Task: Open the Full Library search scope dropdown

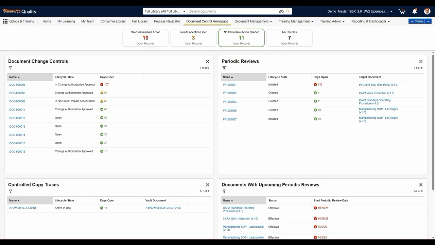Action: coord(165,12)
